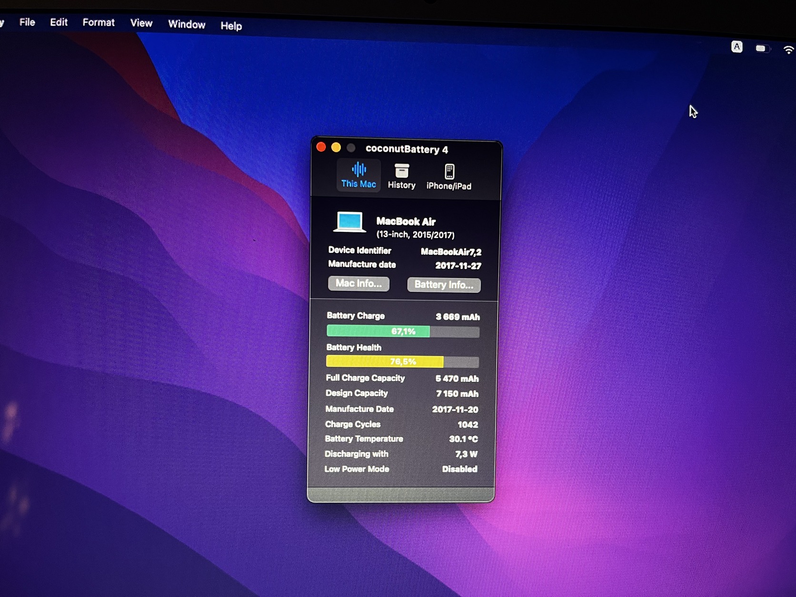Click the Disabled low power mode value
Viewport: 796px width, 597px height.
click(459, 469)
